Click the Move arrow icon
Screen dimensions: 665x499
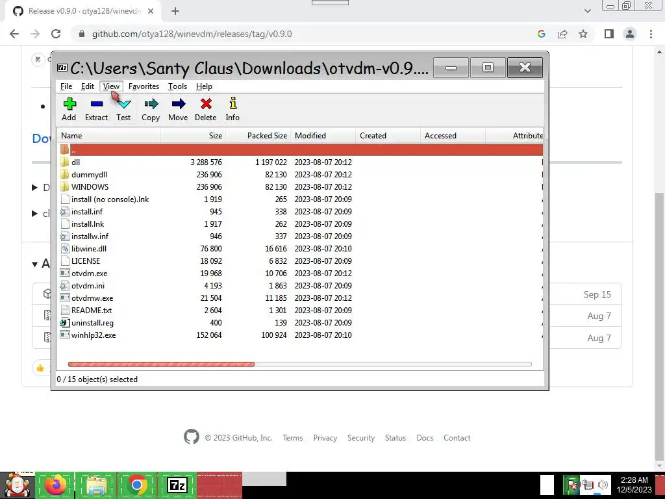179,104
